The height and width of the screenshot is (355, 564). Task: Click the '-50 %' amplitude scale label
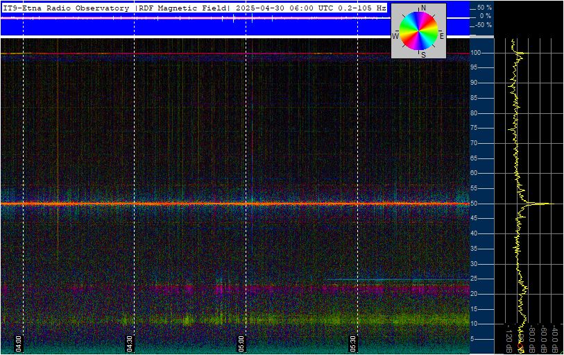[484, 25]
